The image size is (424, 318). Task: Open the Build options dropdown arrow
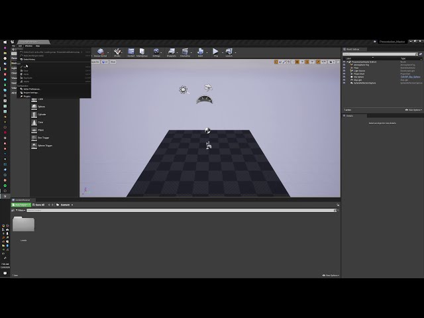pyautogui.click(x=207, y=53)
